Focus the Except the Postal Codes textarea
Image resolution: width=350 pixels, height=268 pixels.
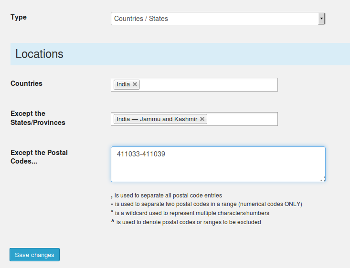(x=218, y=165)
